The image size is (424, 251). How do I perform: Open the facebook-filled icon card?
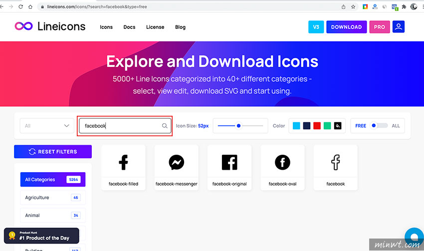click(x=123, y=168)
